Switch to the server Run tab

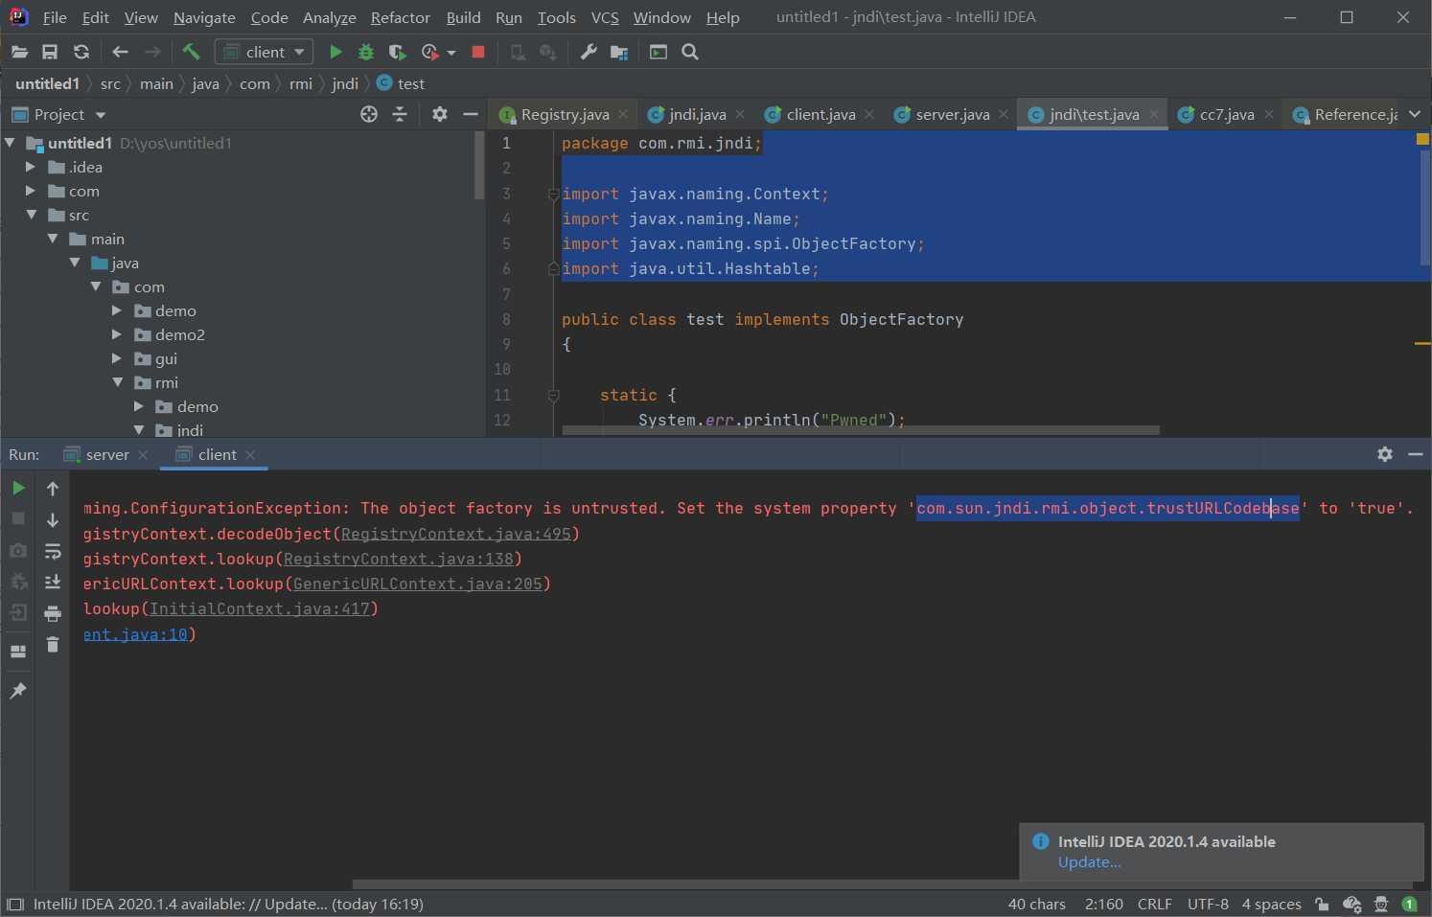pos(106,454)
